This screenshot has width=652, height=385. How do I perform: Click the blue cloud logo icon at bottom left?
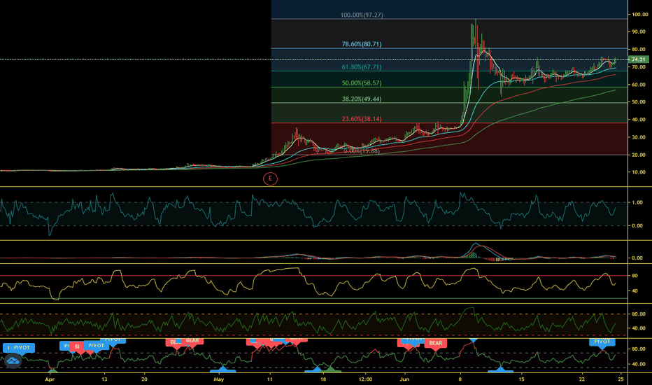coord(13,361)
